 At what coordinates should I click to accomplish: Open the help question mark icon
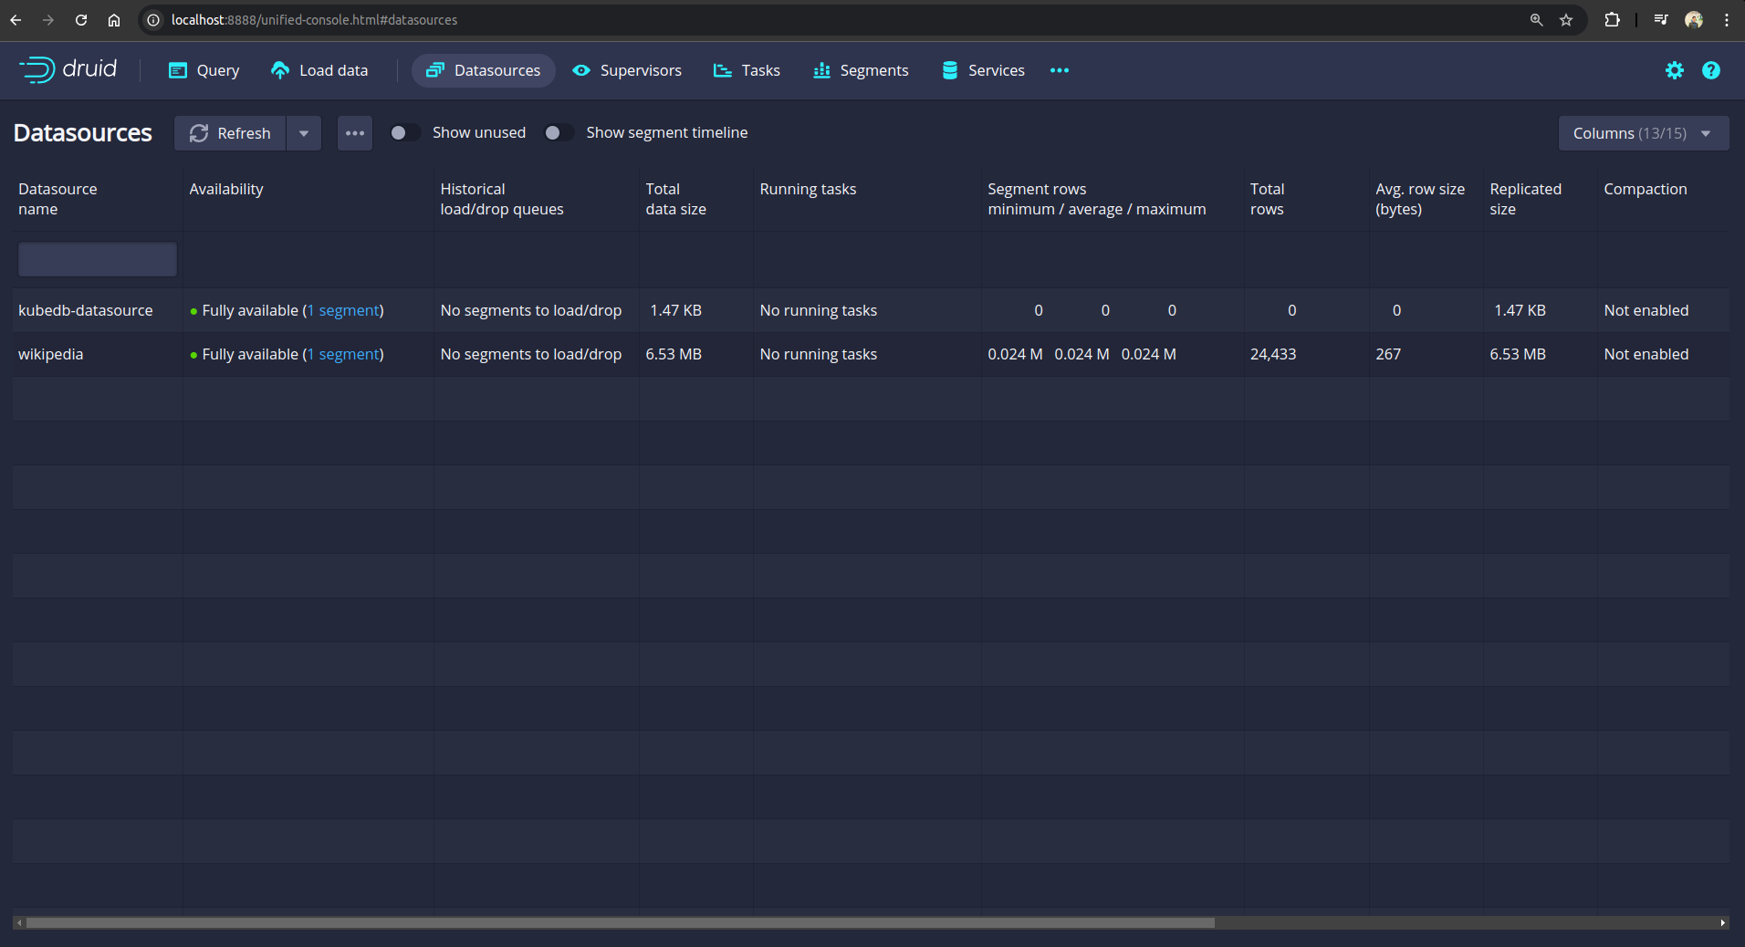[1710, 70]
